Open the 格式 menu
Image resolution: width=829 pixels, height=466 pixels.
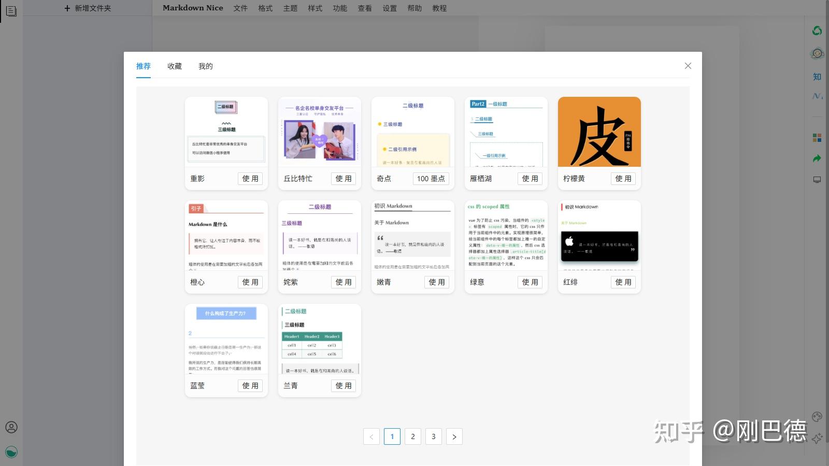[265, 8]
